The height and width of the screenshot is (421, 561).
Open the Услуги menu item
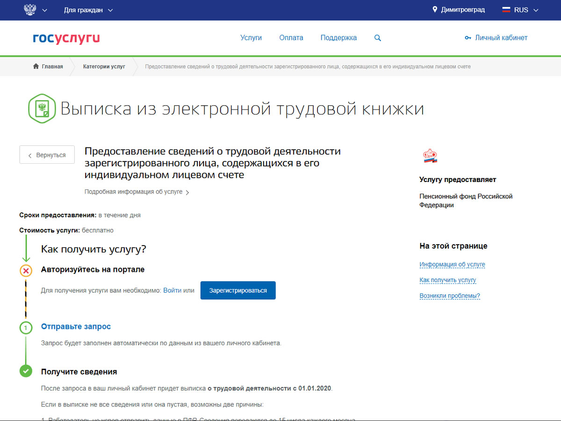tap(251, 38)
